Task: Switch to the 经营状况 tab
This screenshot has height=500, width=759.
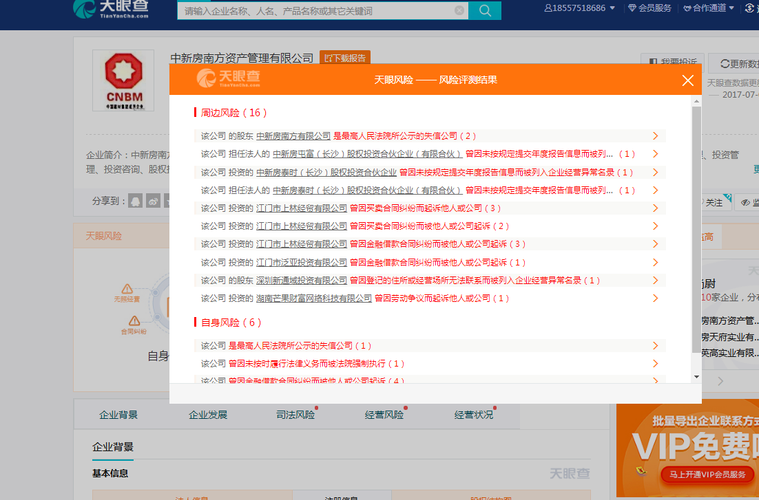Action: (474, 415)
